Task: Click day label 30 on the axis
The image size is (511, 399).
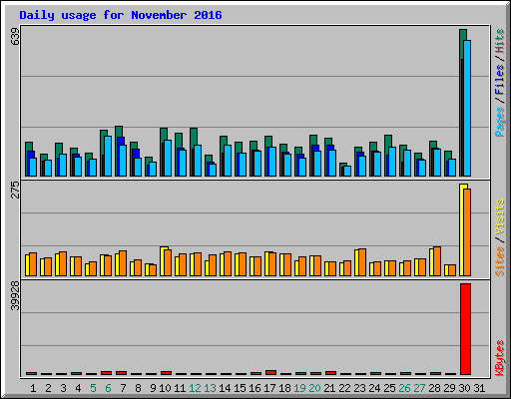Action: pyautogui.click(x=464, y=388)
